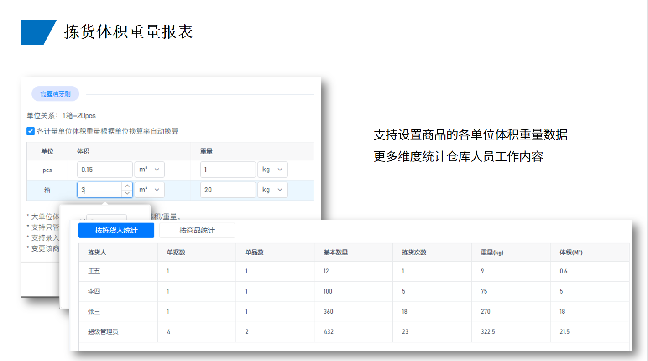Image resolution: width=648 pixels, height=361 pixels.
Task: Click the pcs volume input showing 0.15
Action: click(x=105, y=170)
